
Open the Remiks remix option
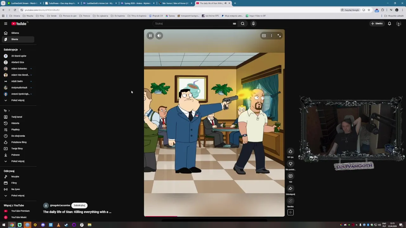[x=290, y=201]
